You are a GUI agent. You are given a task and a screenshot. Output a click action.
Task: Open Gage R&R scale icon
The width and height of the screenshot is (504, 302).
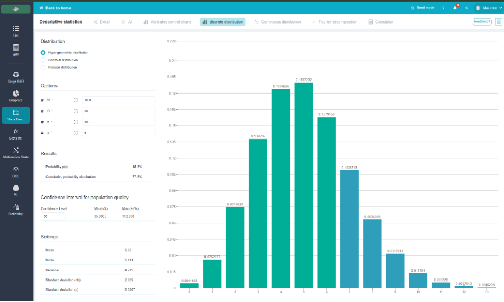[16, 75]
